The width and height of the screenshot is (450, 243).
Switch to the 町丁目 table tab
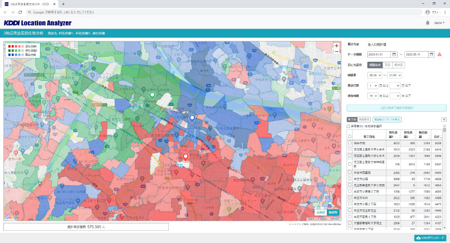352,120
